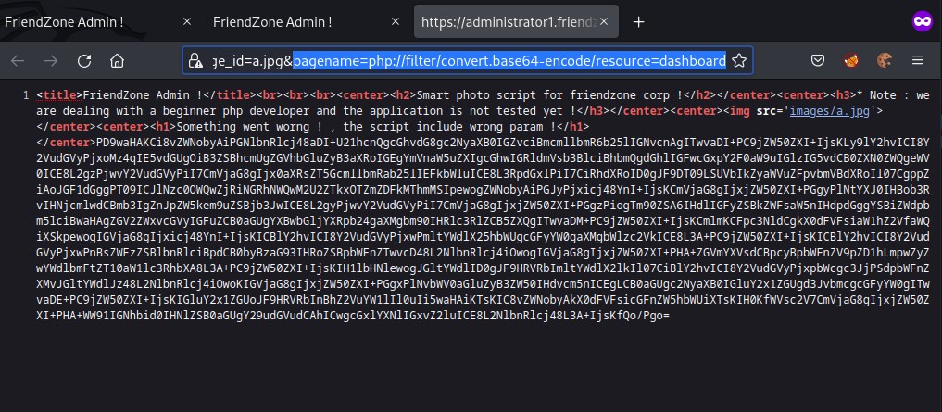This screenshot has width=942, height=412.
Task: Click the opening h2 tag
Action: pyautogui.click(x=403, y=95)
